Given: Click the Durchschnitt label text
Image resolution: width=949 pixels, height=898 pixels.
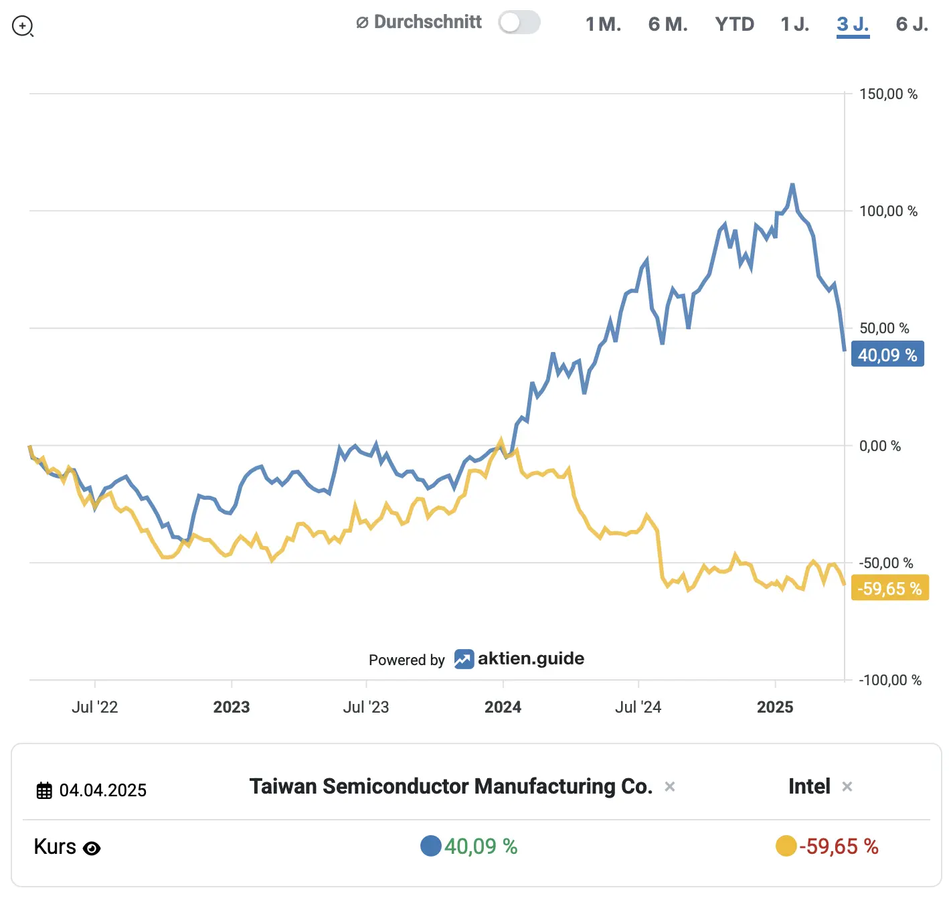Looking at the screenshot, I should click(428, 22).
